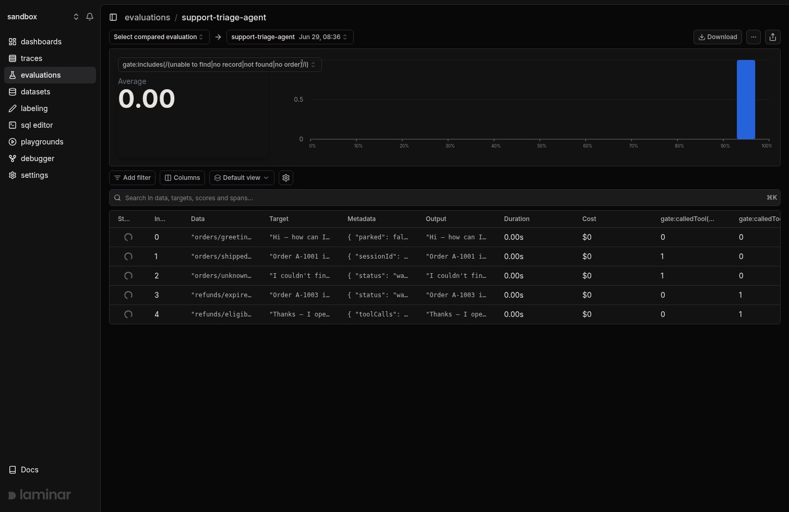
Task: Open the notifications bell icon
Action: coord(90,17)
